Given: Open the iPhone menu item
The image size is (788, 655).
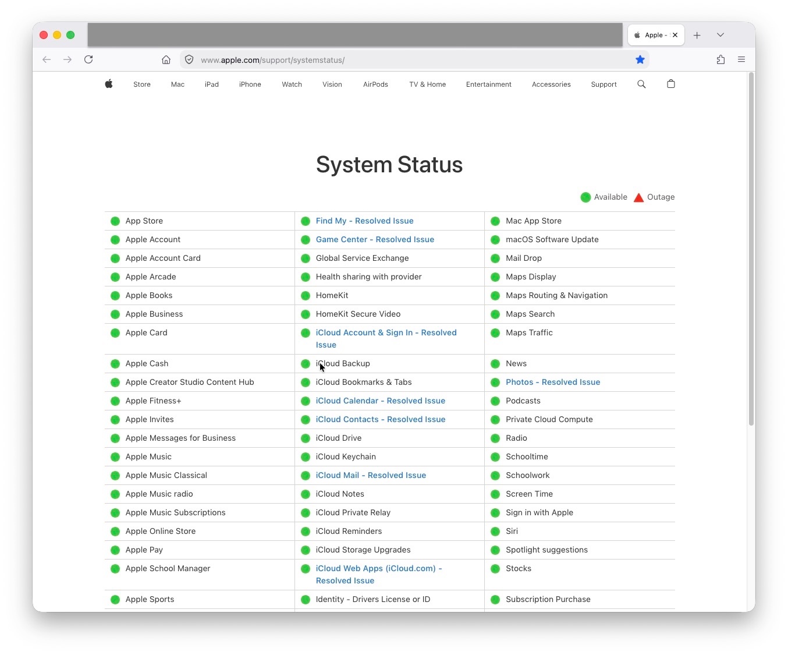Looking at the screenshot, I should [250, 84].
